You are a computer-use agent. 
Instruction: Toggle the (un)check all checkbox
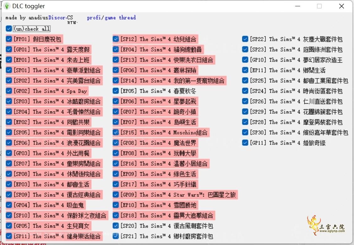(9, 29)
